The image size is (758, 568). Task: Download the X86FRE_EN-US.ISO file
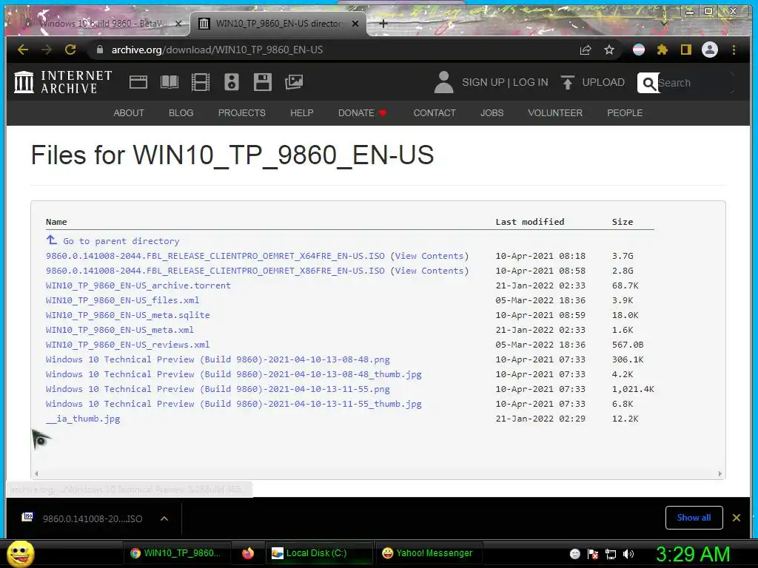click(215, 271)
